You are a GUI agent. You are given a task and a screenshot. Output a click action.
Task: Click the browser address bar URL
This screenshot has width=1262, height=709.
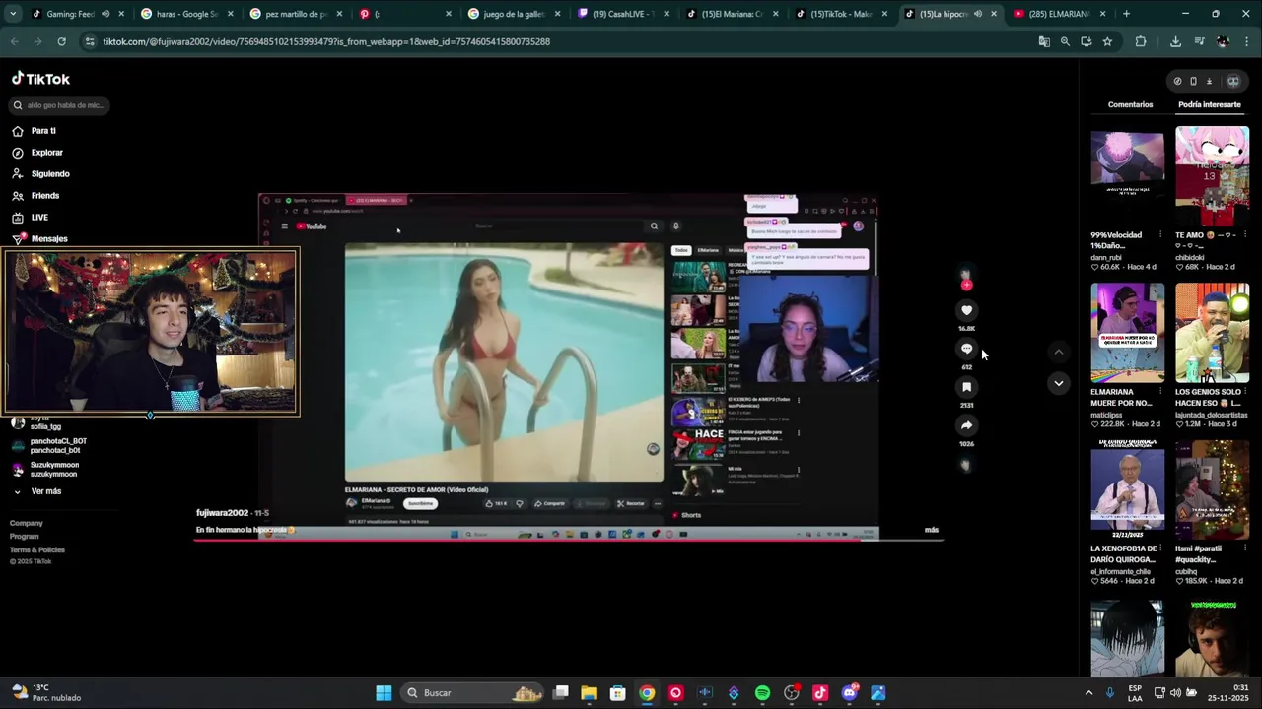pos(326,41)
